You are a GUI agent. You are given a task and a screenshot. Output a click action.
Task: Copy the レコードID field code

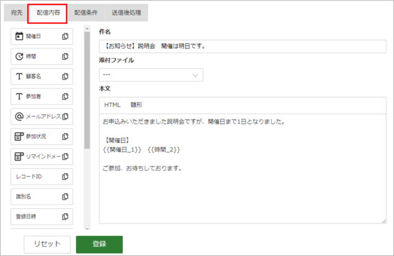click(x=65, y=177)
